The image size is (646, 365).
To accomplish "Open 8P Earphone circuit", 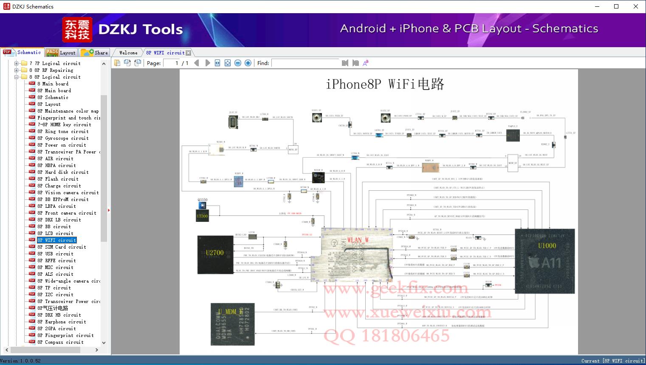I will pos(62,322).
